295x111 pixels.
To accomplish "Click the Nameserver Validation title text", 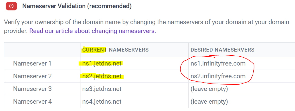I will [54, 6].
